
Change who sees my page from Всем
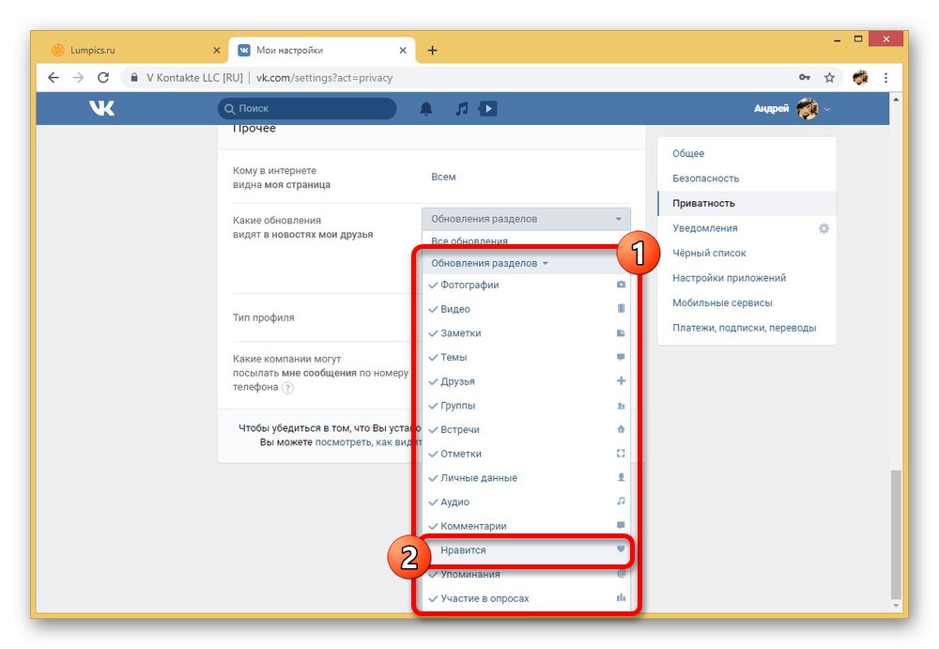[443, 177]
